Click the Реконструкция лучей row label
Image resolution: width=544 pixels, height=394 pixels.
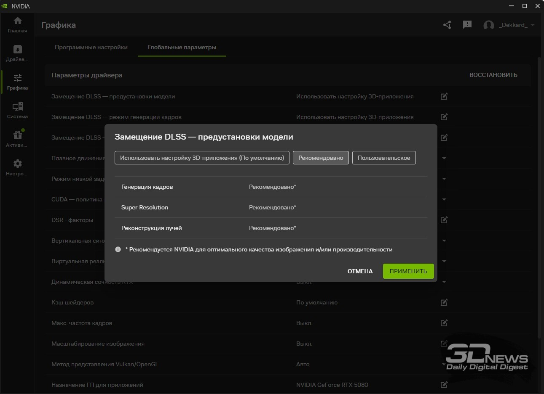point(152,228)
